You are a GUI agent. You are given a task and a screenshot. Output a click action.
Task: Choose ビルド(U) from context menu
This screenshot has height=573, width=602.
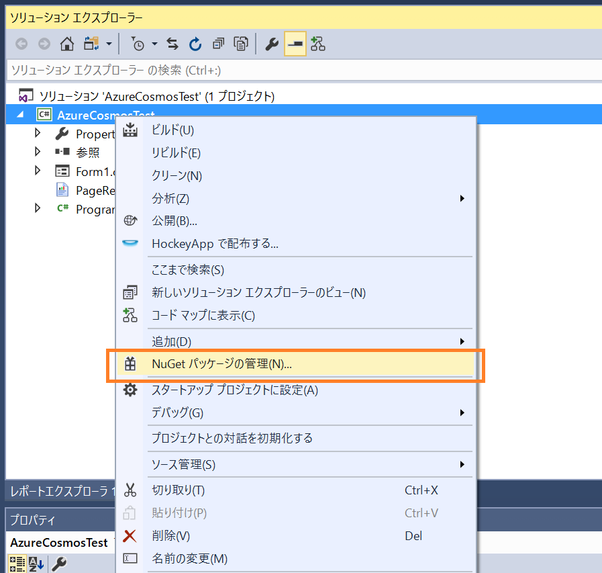tap(296, 130)
